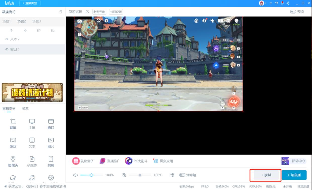The height and width of the screenshot is (190, 312).
Task: Click 开始直播 to start streaming
Action: coord(294,175)
